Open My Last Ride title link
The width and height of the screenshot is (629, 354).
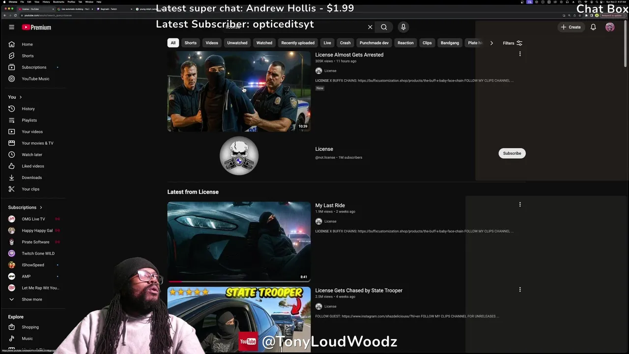(330, 205)
